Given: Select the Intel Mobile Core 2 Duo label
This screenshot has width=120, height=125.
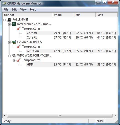Looking at the screenshot, I should [x=34, y=24].
